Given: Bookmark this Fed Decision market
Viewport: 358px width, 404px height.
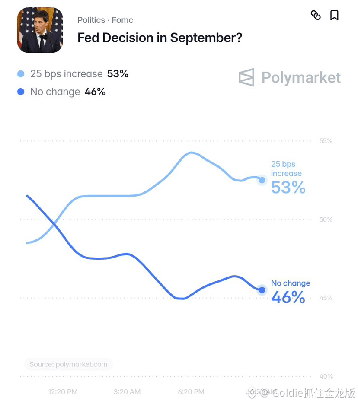Looking at the screenshot, I should point(334,15).
